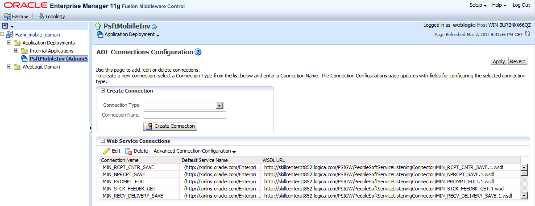Image resolution: width=535 pixels, height=206 pixels.
Task: Click the WSDL URL for MIN_PROMPT_EDIT.1.wsdl
Action: [379, 182]
